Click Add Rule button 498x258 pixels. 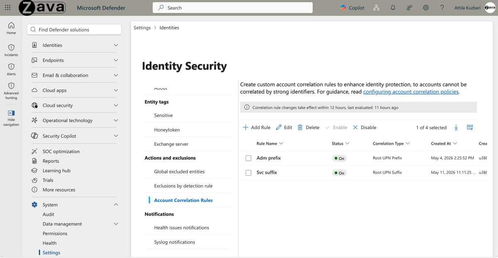pyautogui.click(x=256, y=127)
